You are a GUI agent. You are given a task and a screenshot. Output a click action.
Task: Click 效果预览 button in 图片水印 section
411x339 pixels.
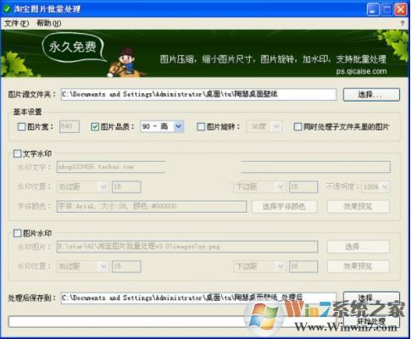[x=358, y=266]
